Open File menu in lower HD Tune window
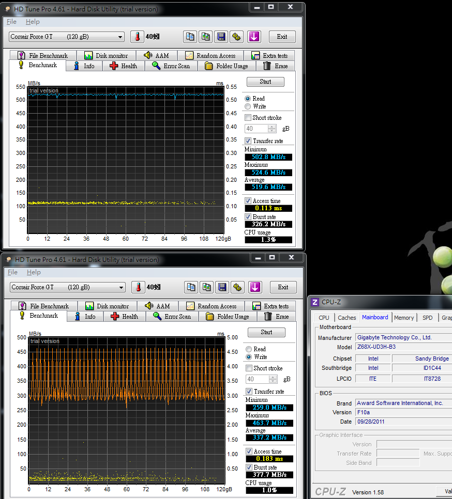452x499 pixels. click(12, 272)
